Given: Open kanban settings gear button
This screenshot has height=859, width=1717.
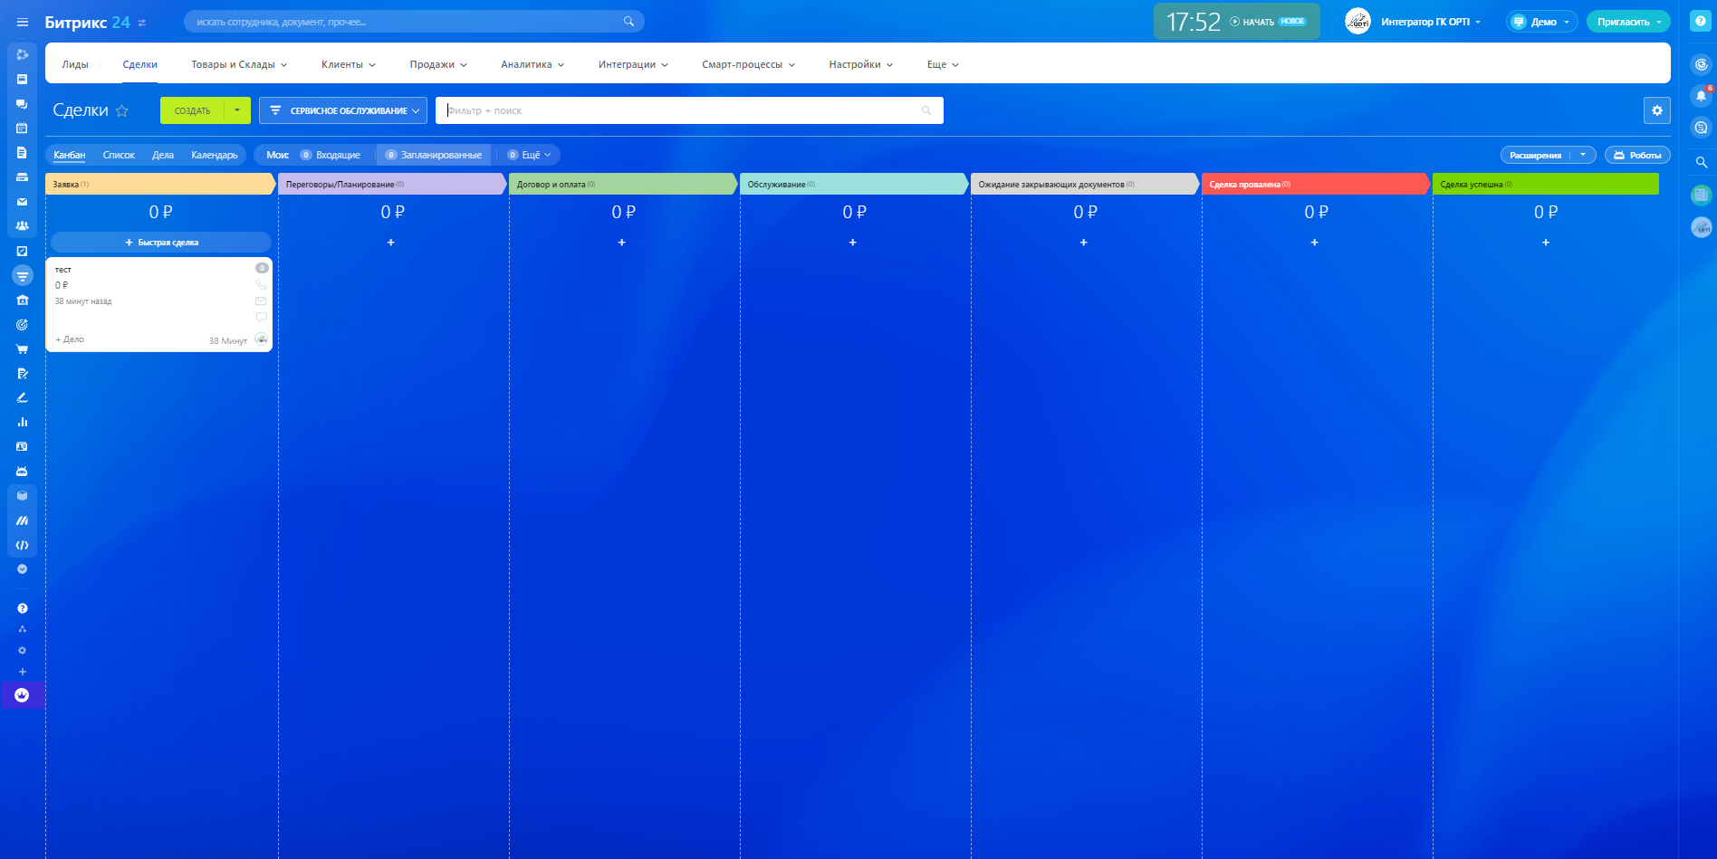Looking at the screenshot, I should pyautogui.click(x=1656, y=110).
